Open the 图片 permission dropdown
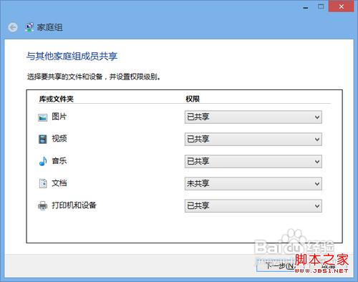Image resolution: width=358 pixels, height=282 pixels. 253,117
